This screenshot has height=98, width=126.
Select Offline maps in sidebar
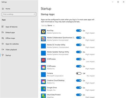pos(10,38)
